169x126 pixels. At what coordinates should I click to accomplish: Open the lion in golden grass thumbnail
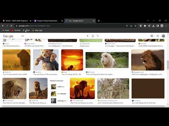pos(17,60)
